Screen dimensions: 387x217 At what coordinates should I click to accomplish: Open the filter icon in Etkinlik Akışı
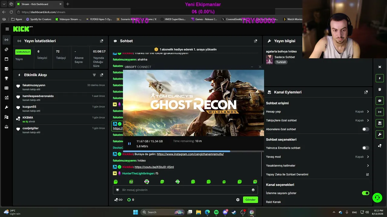pos(94,75)
